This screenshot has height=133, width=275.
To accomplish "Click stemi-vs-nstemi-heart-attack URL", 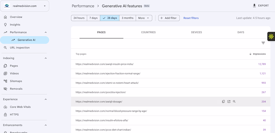I will [107, 83].
